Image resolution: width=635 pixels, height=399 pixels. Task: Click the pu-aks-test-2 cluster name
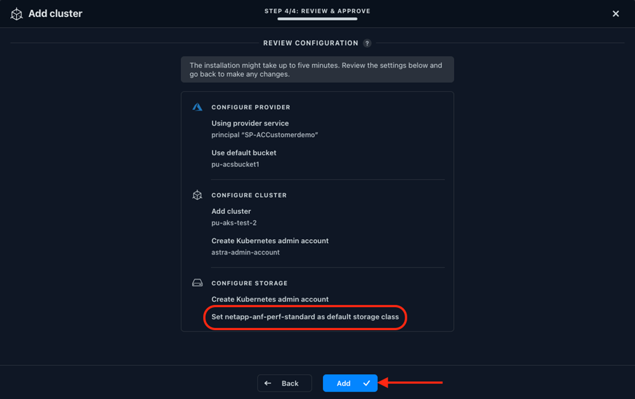tap(234, 223)
